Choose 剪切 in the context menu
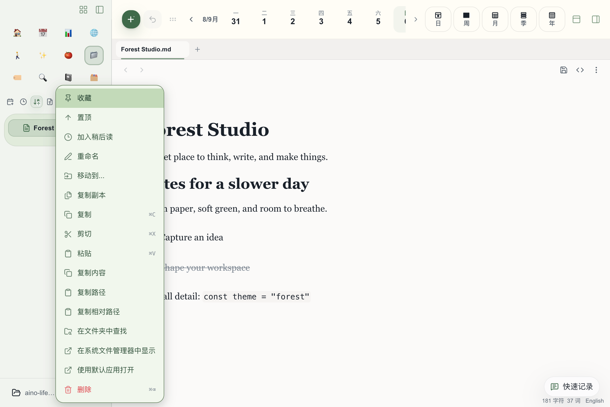 110,234
